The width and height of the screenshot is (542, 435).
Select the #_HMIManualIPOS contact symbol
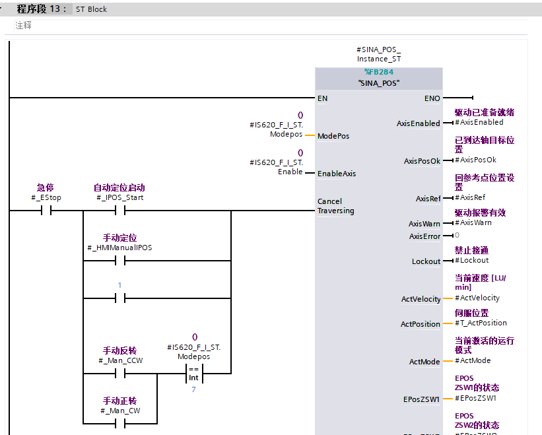coord(119,261)
